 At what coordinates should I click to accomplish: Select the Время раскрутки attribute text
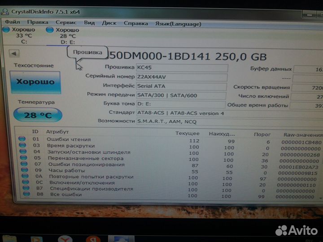point(71,146)
